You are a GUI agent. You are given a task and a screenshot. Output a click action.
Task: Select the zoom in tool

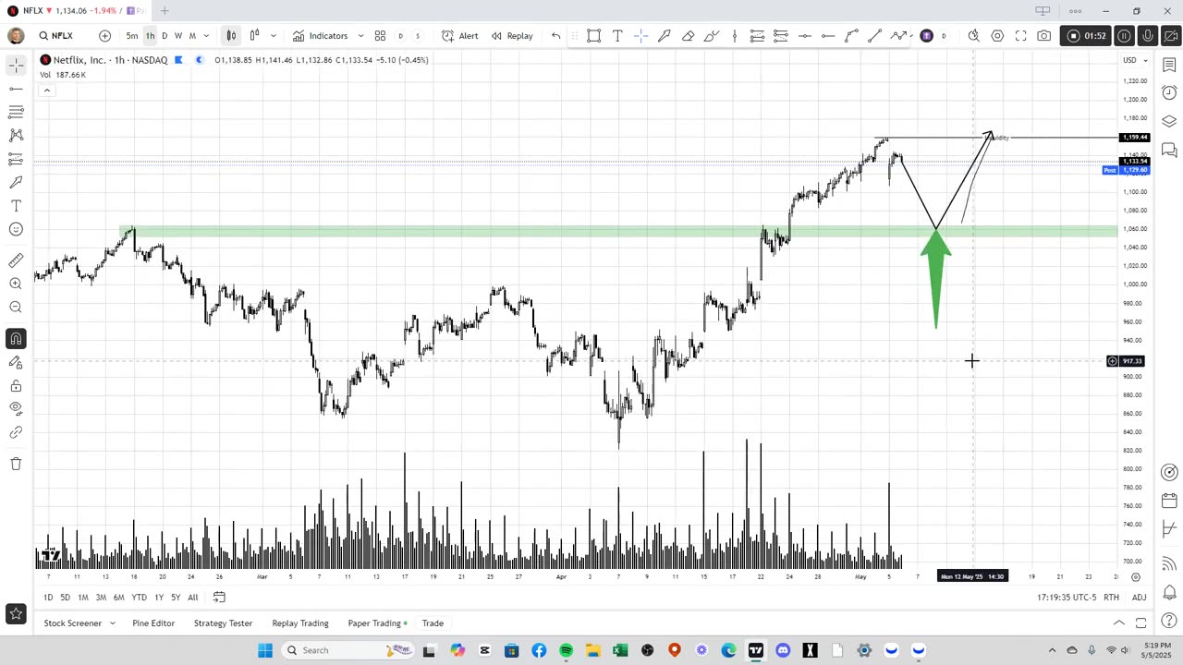pos(16,284)
